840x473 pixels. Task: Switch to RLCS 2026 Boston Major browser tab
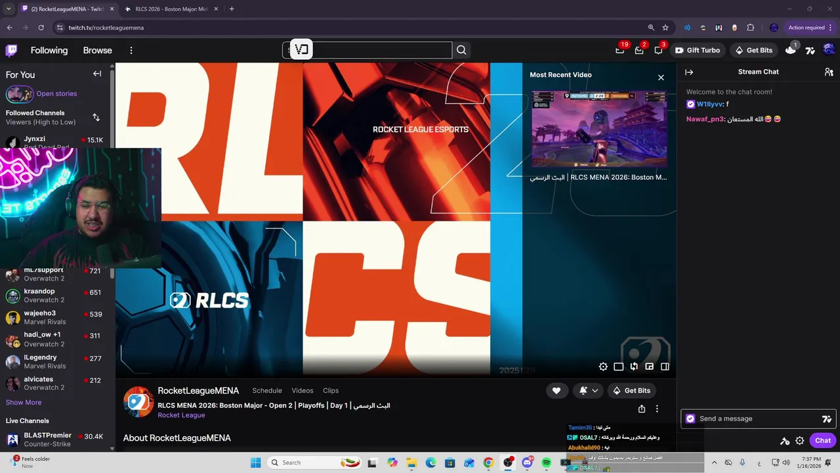172,9
